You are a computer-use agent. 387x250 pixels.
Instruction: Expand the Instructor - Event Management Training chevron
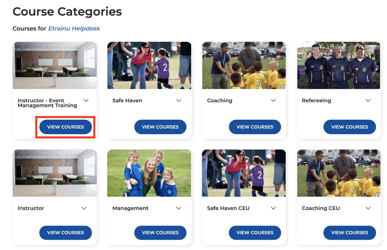(86, 101)
